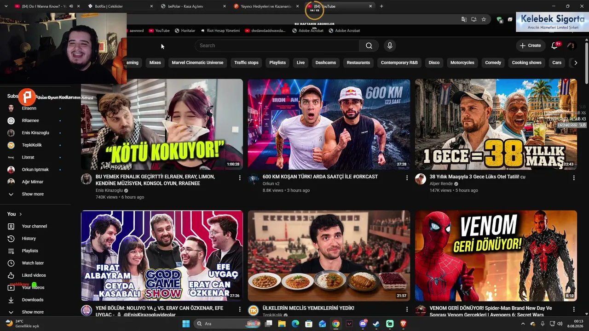589x331 pixels.
Task: Open three-dot menu for VENOM GERİ DÖNÜYOR video
Action: point(574,309)
